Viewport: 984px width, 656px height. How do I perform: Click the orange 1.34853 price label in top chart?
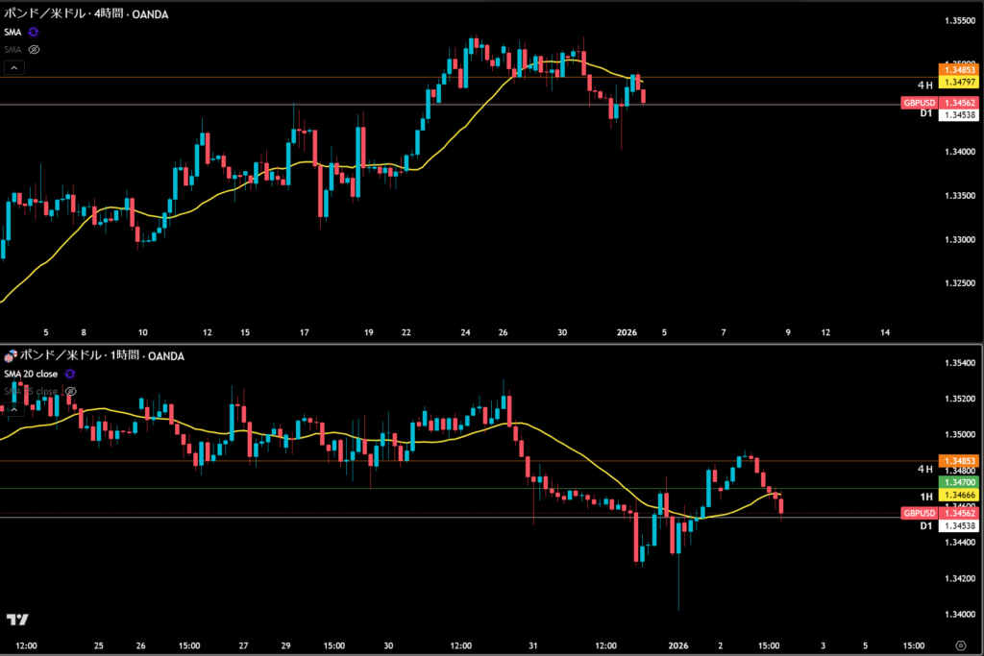coord(959,70)
